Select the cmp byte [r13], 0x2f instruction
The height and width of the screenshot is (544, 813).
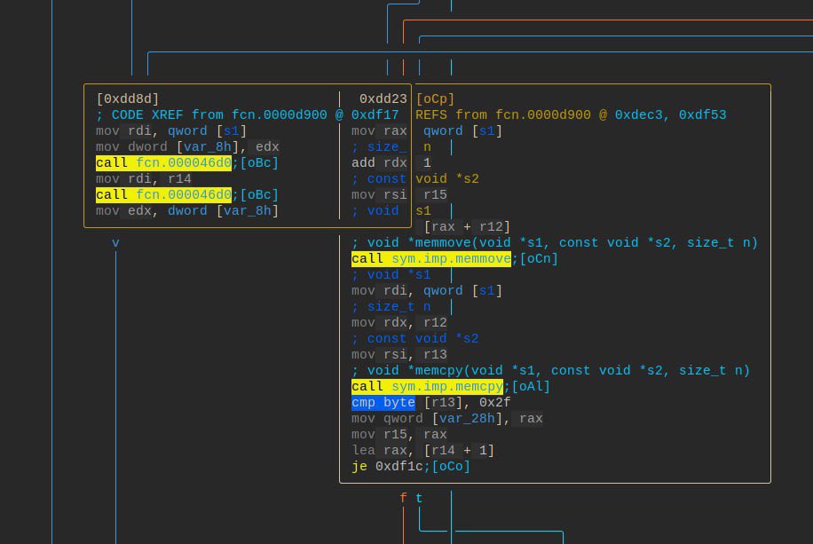383,402
